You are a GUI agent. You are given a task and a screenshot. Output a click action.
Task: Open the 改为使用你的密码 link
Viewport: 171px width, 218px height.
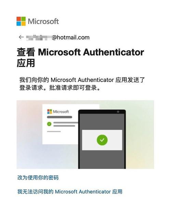click(x=38, y=178)
